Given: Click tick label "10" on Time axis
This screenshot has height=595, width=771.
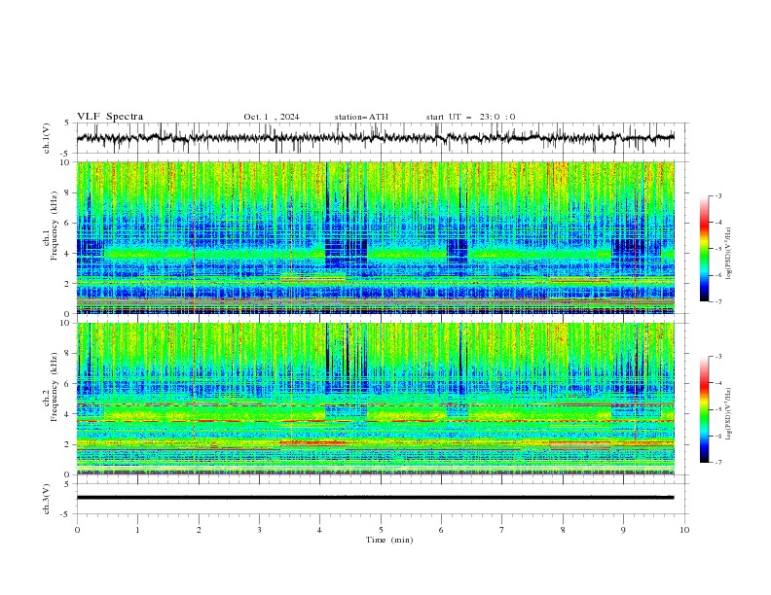Looking at the screenshot, I should pos(684,530).
